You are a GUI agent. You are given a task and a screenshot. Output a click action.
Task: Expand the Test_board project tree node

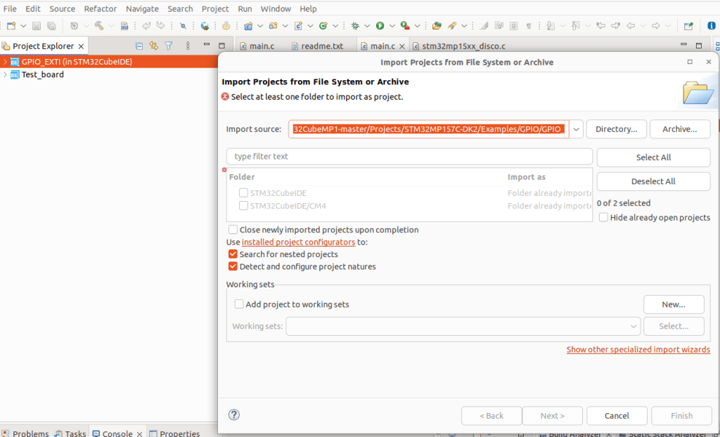click(x=6, y=74)
